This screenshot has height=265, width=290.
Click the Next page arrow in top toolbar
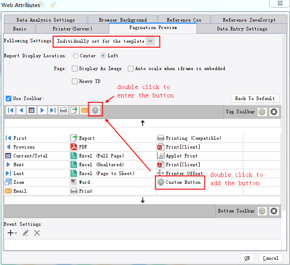42,111
